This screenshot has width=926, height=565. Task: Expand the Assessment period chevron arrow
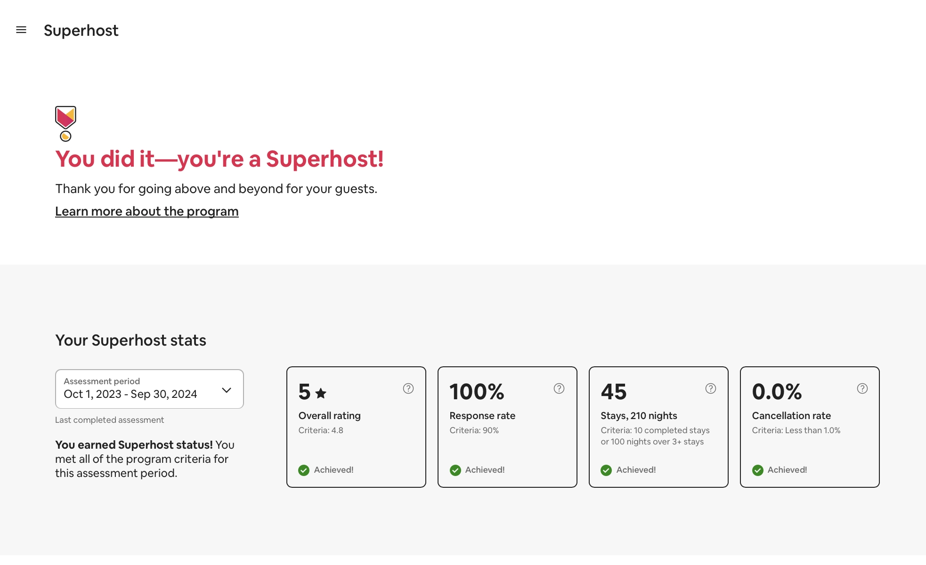(227, 390)
